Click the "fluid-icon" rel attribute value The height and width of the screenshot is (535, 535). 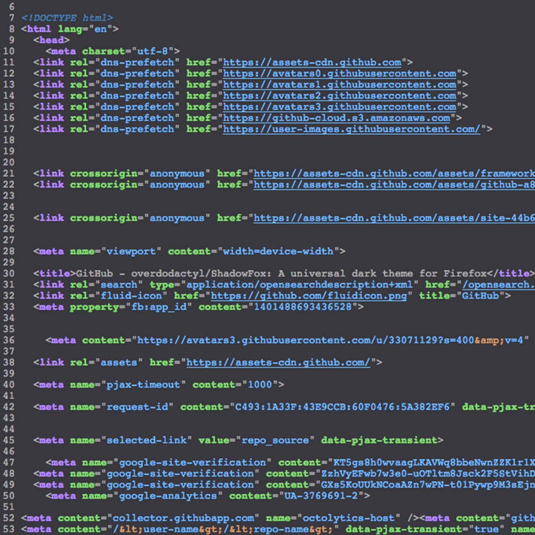(x=131, y=296)
